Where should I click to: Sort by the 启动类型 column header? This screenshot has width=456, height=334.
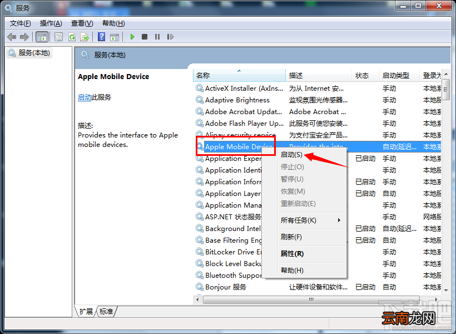pyautogui.click(x=399, y=75)
